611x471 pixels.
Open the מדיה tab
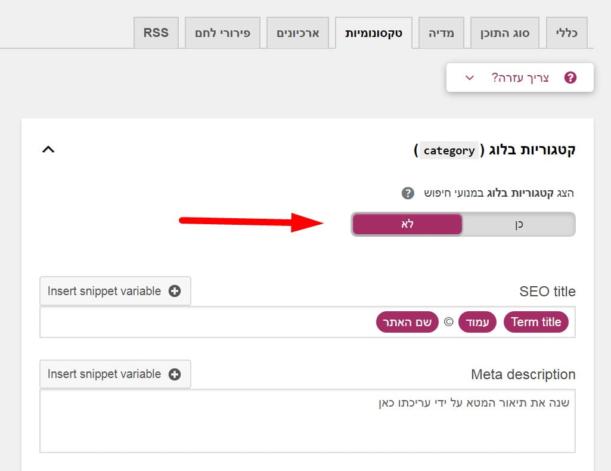pos(441,33)
